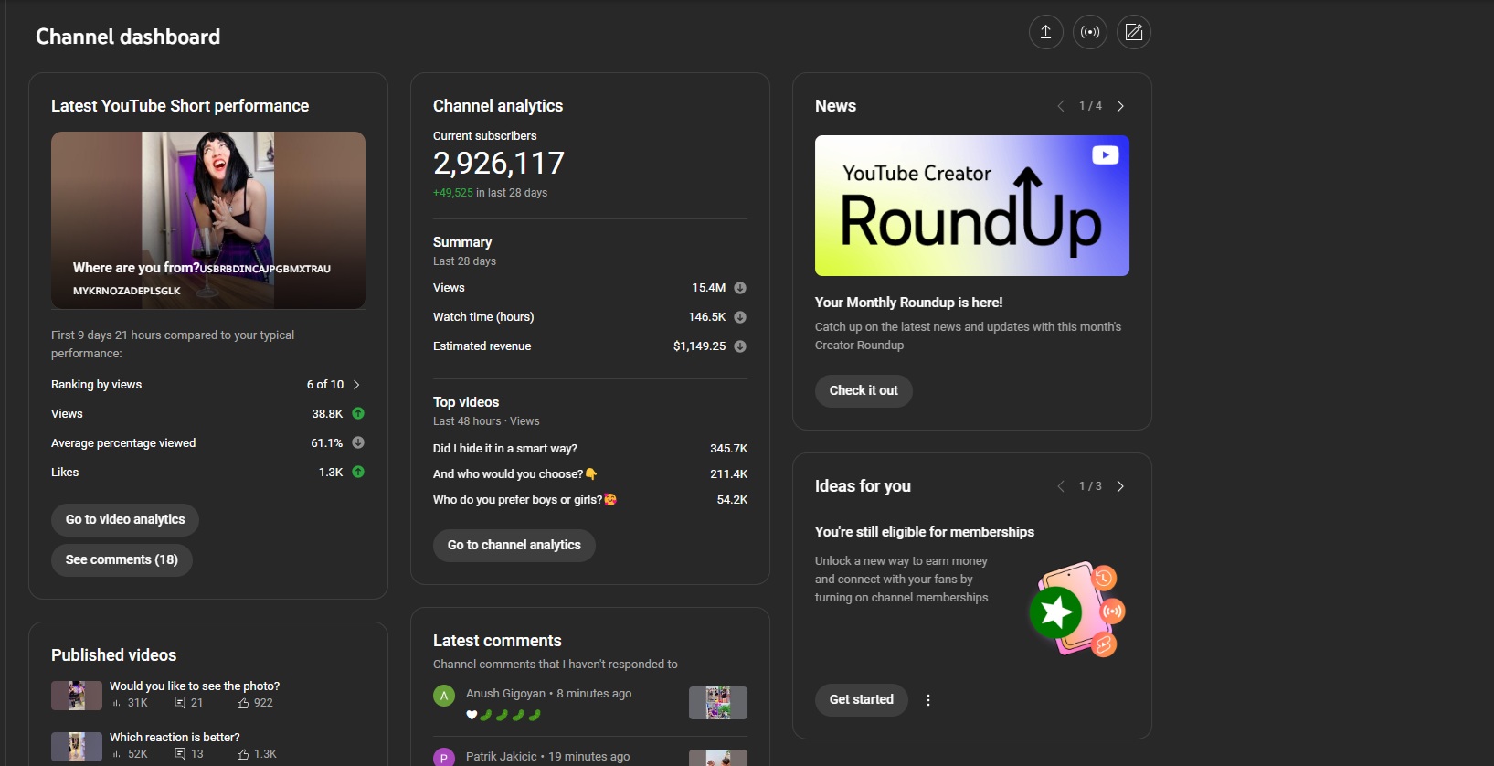Click Anush Gigoyan comment with hearts and peppers

(x=503, y=715)
